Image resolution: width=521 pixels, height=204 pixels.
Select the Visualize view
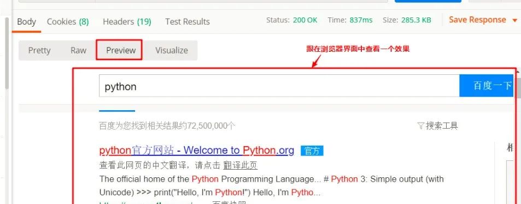click(x=172, y=50)
